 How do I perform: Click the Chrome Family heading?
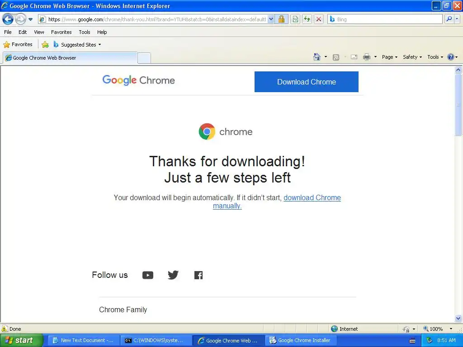pyautogui.click(x=123, y=309)
